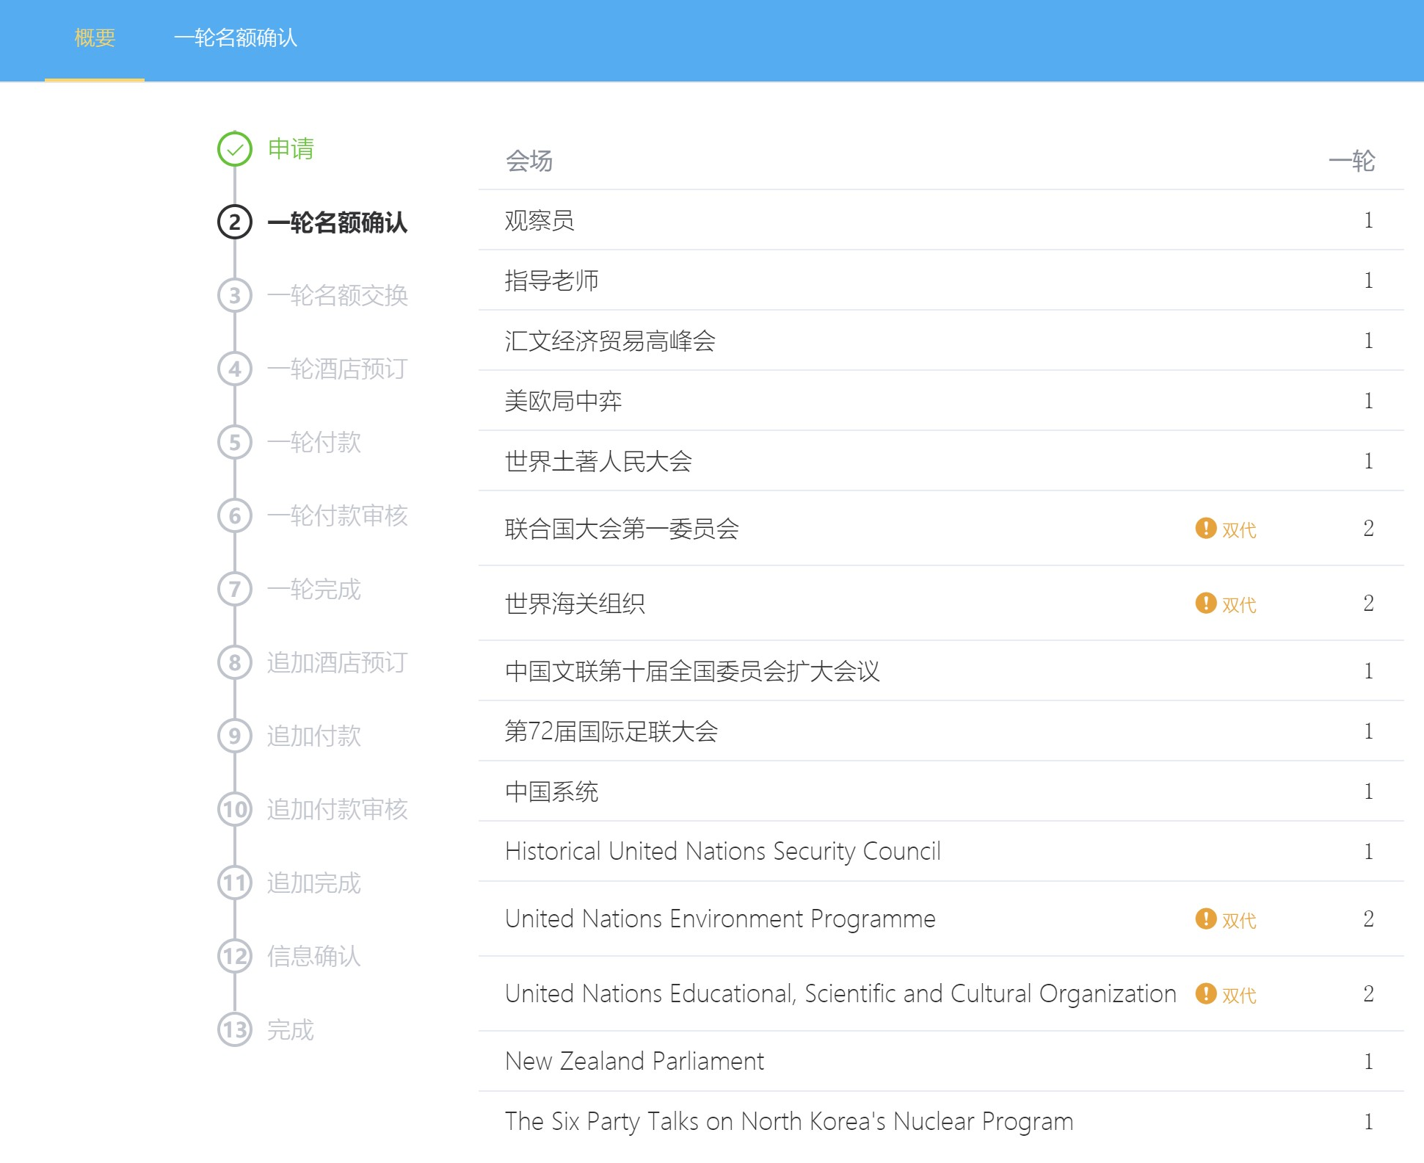Select the 追加付款审核 step label
The width and height of the screenshot is (1424, 1163).
[x=338, y=810]
